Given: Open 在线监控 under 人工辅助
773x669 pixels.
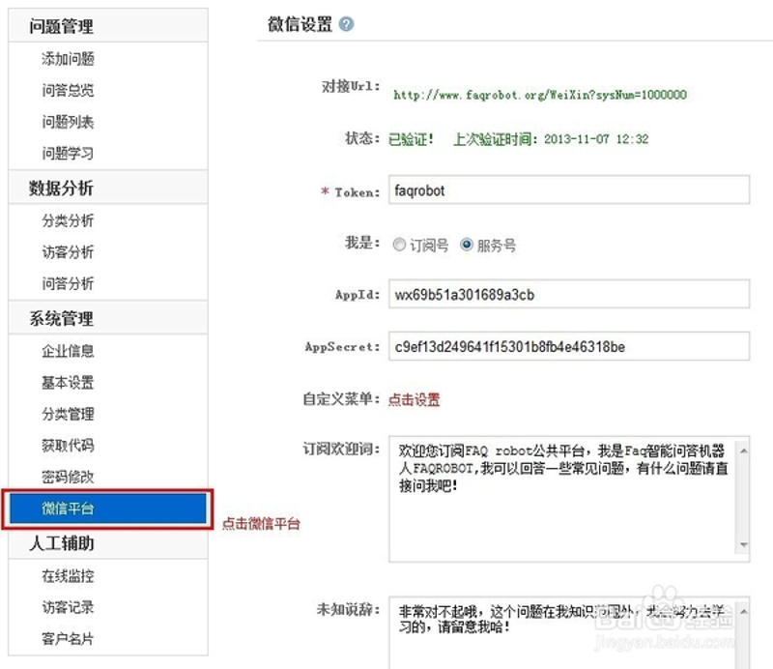Looking at the screenshot, I should click(x=68, y=576).
